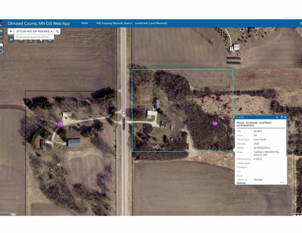Click the magenta parcel label 24
Viewport: 302px width, 233px height.
click(x=60, y=124)
